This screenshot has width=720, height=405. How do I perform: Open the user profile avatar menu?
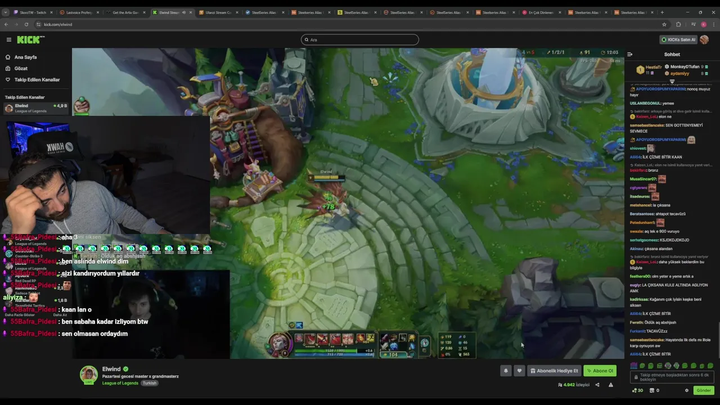(704, 39)
